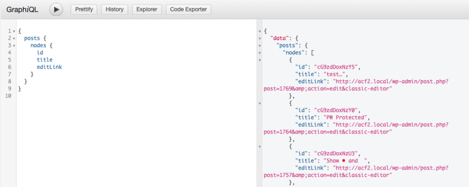This screenshot has height=187, width=469.
Task: Collapse the "data" object in results
Action: (259, 38)
